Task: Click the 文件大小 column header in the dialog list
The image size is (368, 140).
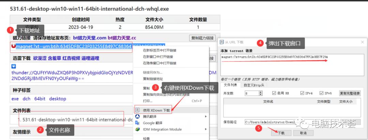Action: [346, 102]
